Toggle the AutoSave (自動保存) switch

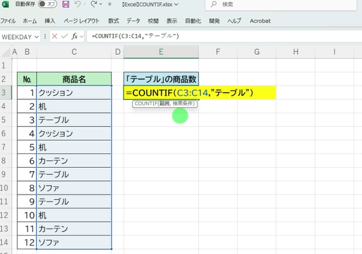pos(48,4)
